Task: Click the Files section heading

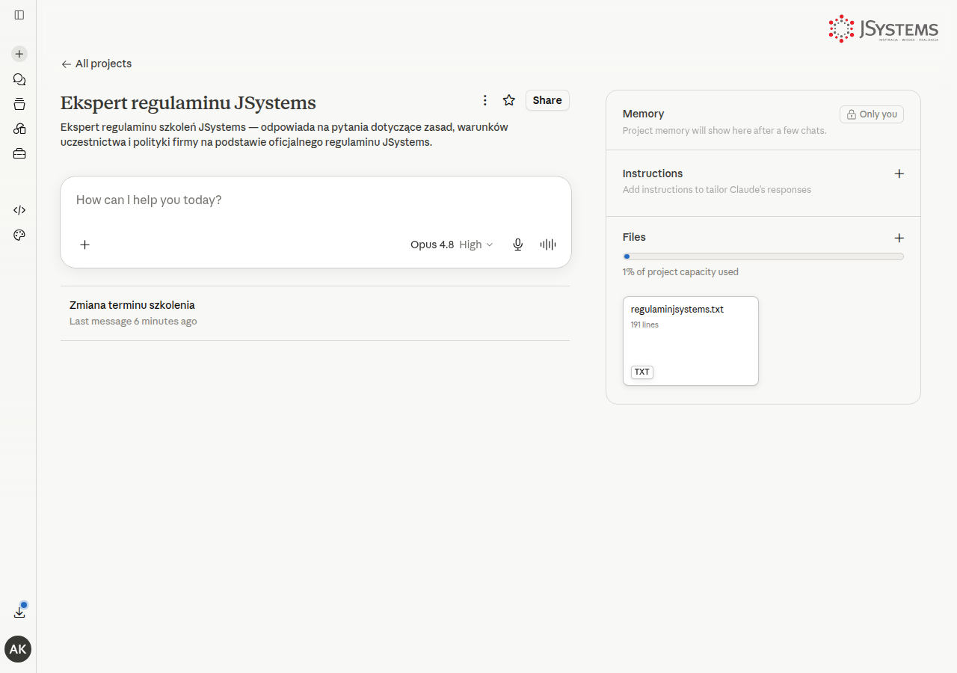Action: pos(634,237)
